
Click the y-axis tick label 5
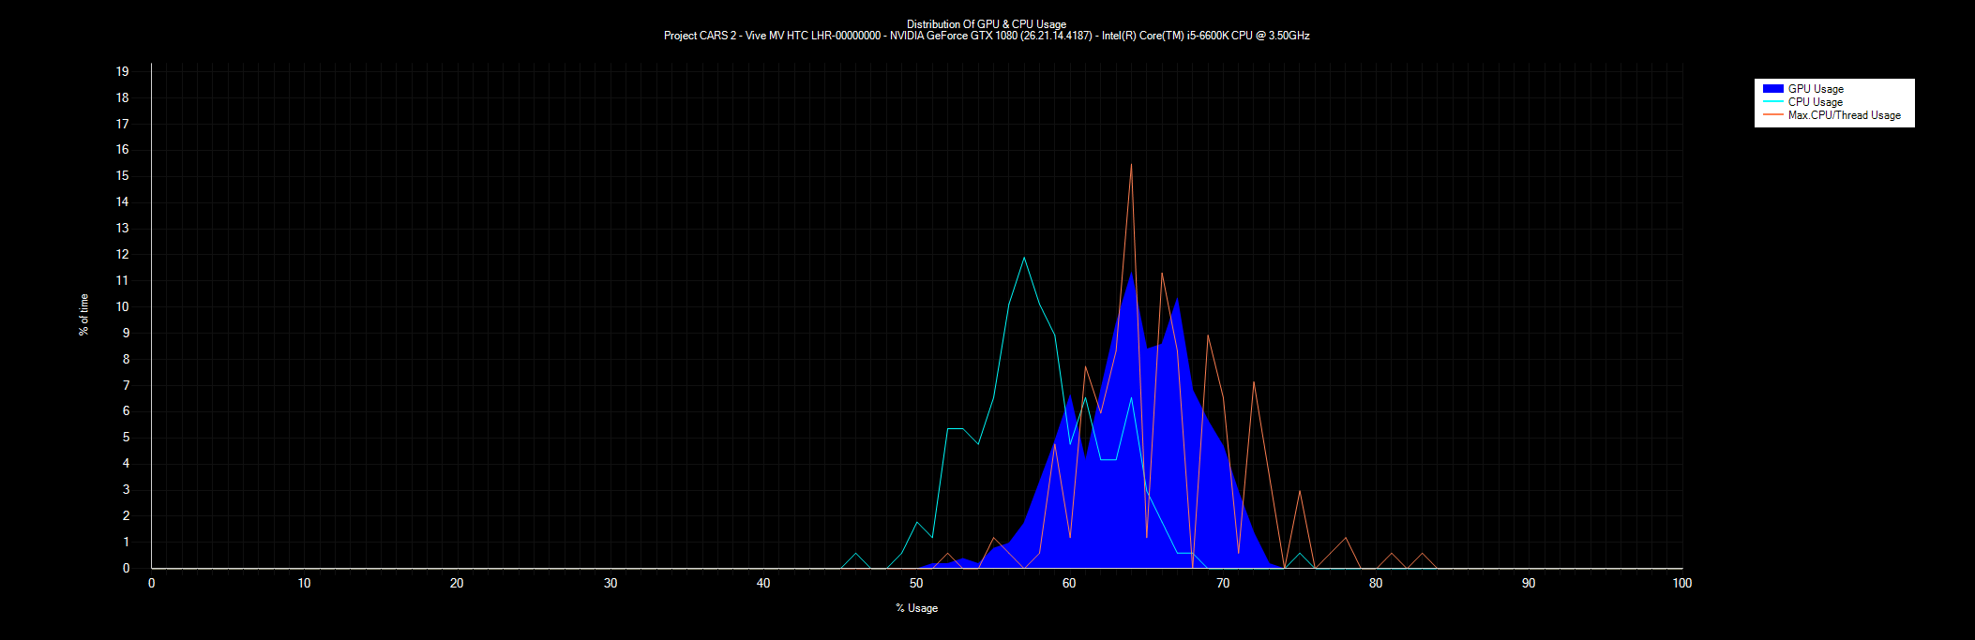[x=126, y=438]
